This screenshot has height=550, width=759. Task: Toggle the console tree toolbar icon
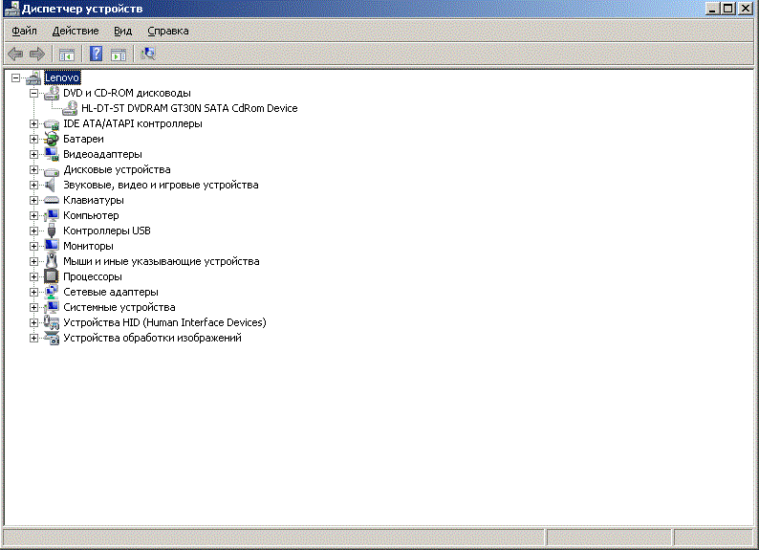point(67,55)
